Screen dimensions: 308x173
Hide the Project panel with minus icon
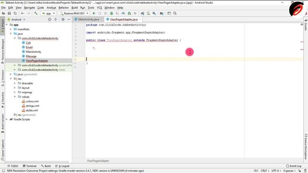tap(69, 19)
